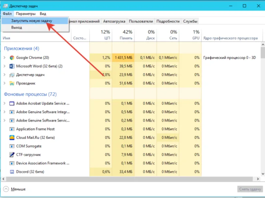Open the журнал приложений tab
The width and height of the screenshot is (265, 198).
(x=85, y=21)
